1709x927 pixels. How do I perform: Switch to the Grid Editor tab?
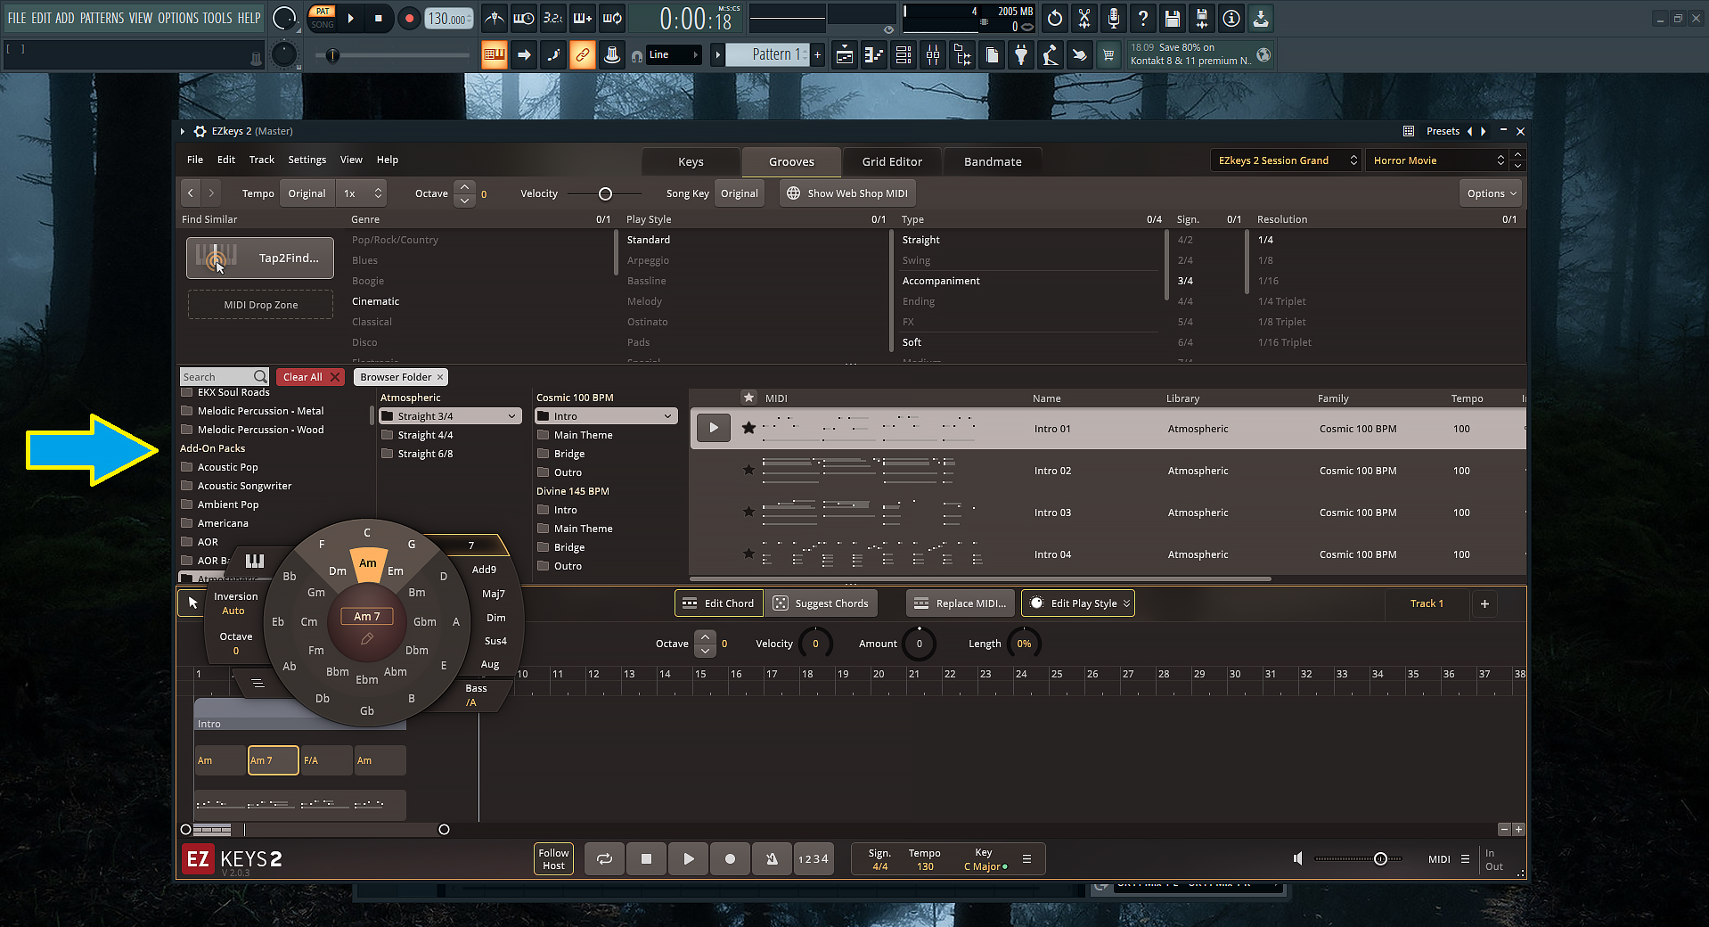[892, 161]
